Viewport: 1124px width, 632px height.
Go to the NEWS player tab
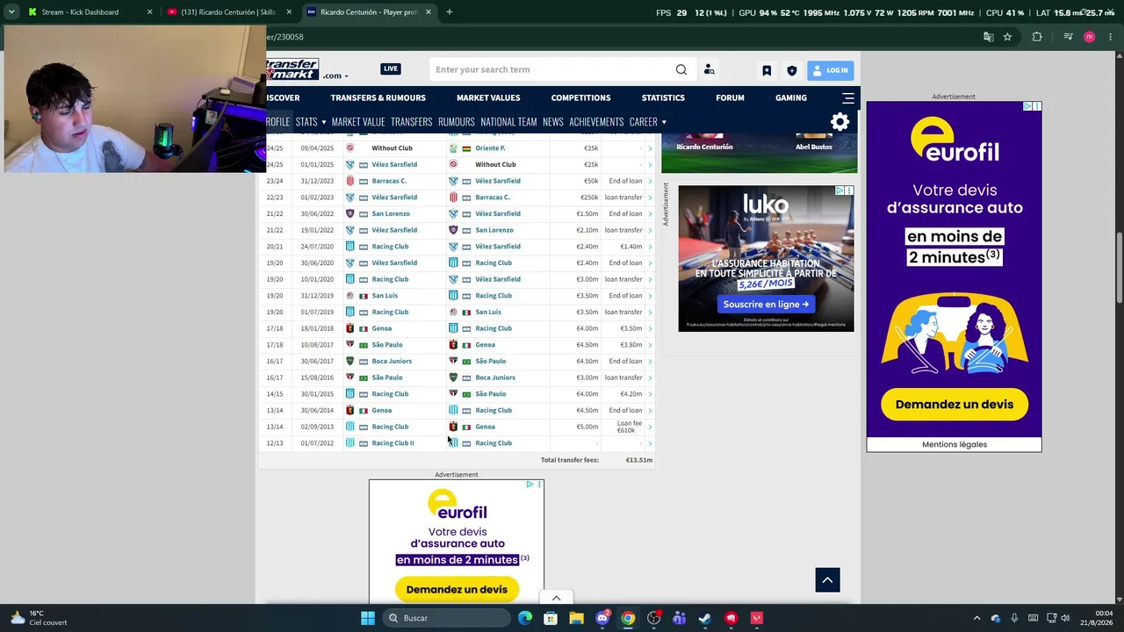[x=553, y=122]
